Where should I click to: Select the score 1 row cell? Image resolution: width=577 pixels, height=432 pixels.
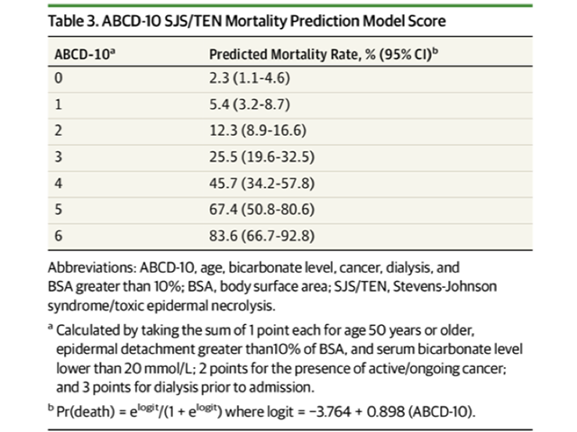(x=60, y=103)
